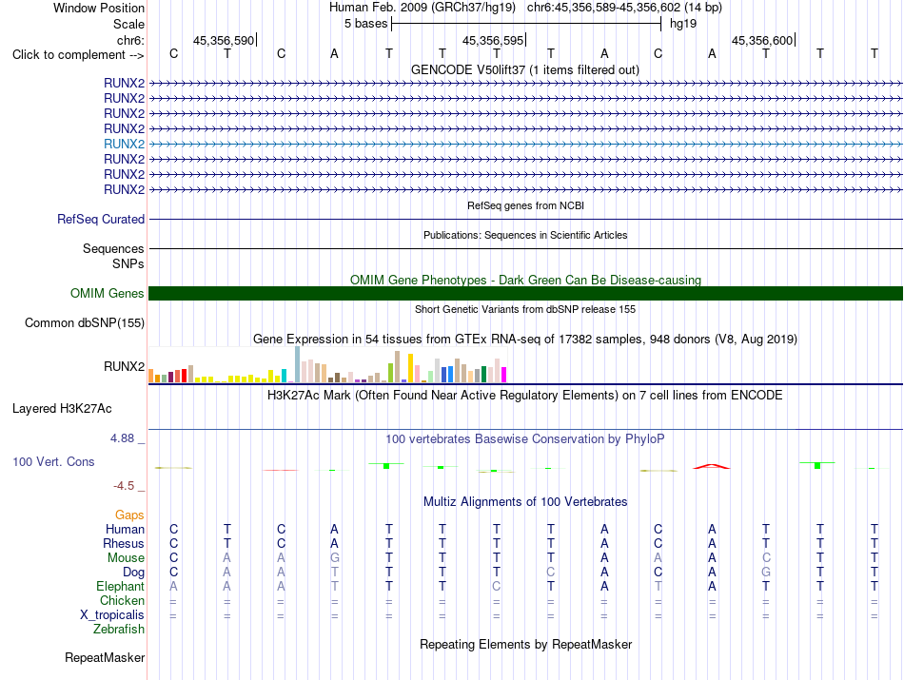The width and height of the screenshot is (904, 680).
Task: Open the RefSeq Curated track label
Action: (100, 219)
